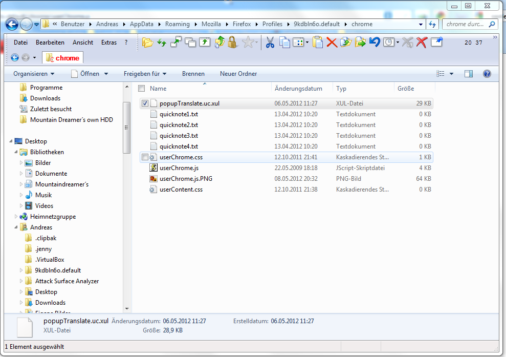
Task: Tick the checkbox next to userChrome.css
Action: coord(145,157)
